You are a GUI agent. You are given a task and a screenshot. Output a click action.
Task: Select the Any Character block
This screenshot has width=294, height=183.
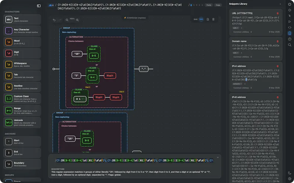click(22, 31)
